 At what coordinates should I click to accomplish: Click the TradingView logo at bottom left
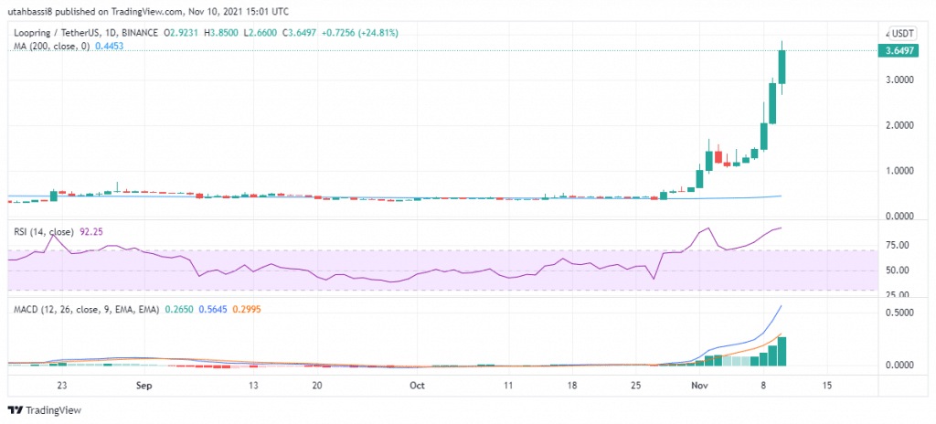click(x=44, y=410)
